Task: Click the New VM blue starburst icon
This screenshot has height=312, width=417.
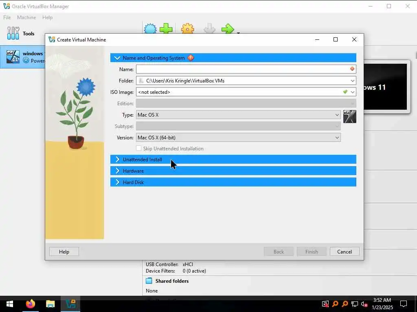Action: (150, 29)
